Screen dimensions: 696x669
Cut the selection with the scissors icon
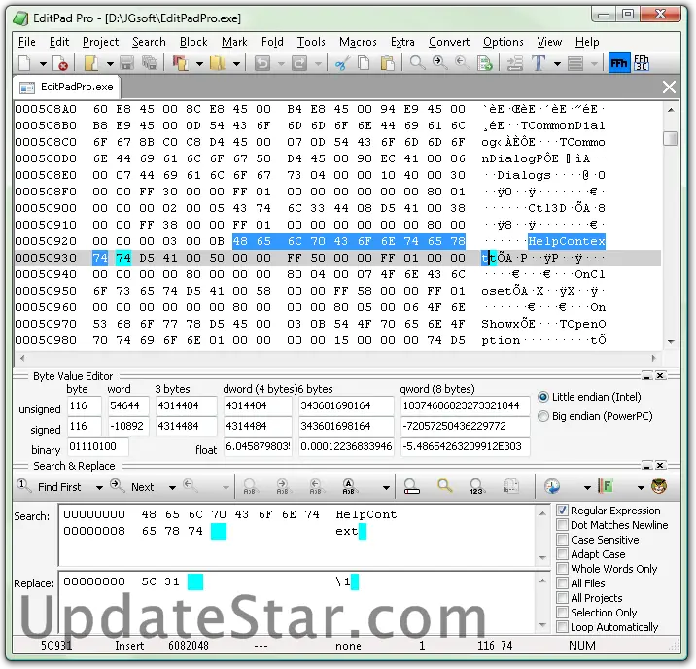(342, 63)
